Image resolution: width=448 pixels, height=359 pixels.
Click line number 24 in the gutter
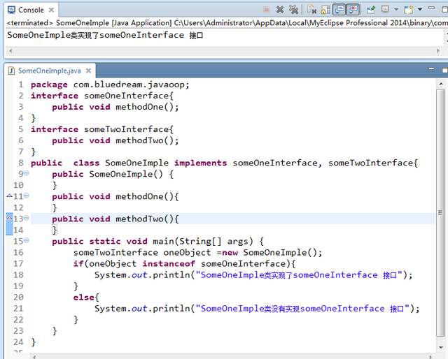[x=18, y=342]
